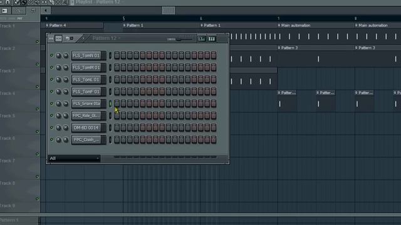Mute the DM-BD 0014 channel via its green LED

[51, 127]
